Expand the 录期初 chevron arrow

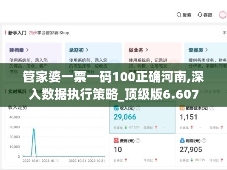coord(87,50)
